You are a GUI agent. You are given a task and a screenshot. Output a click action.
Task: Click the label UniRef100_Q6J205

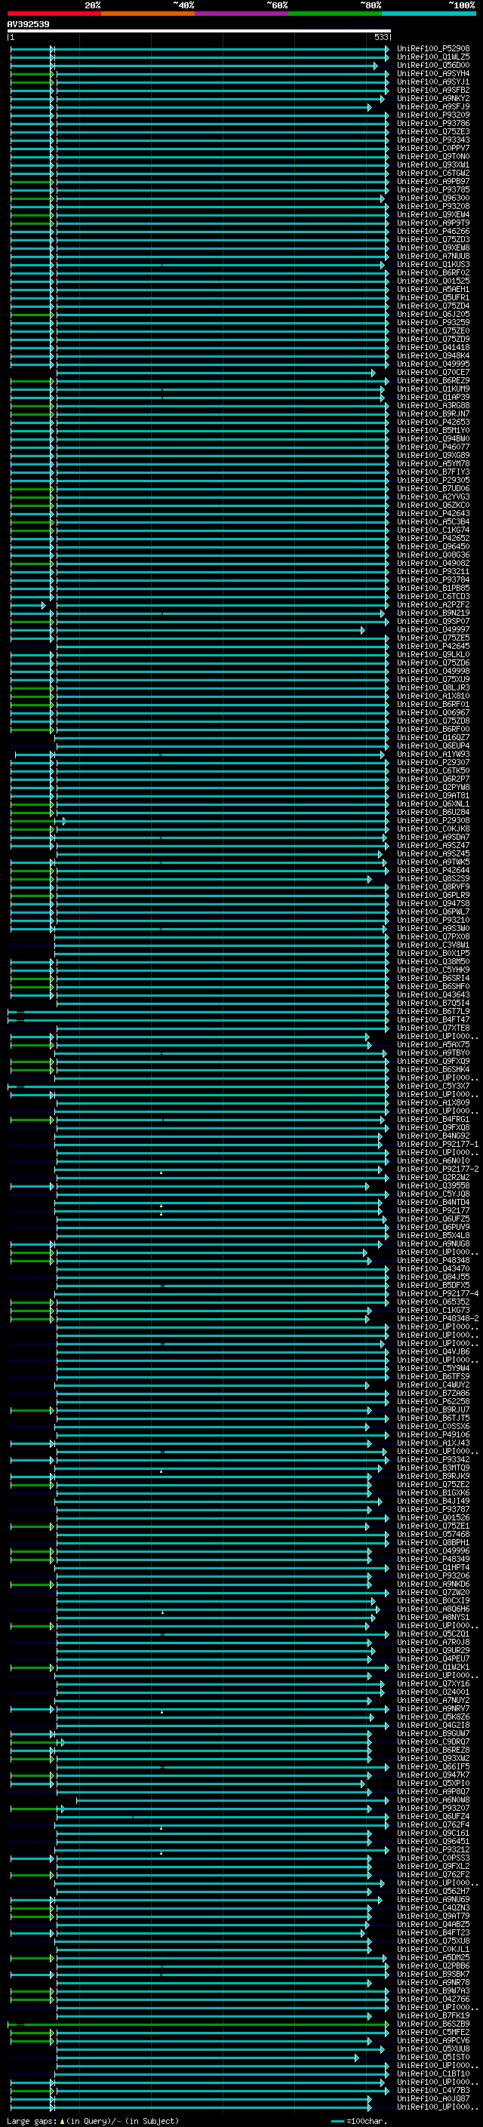tap(433, 315)
